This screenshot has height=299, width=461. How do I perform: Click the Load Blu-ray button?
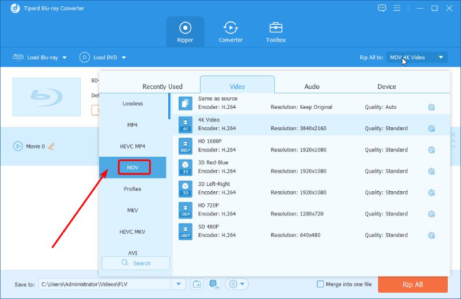point(35,58)
